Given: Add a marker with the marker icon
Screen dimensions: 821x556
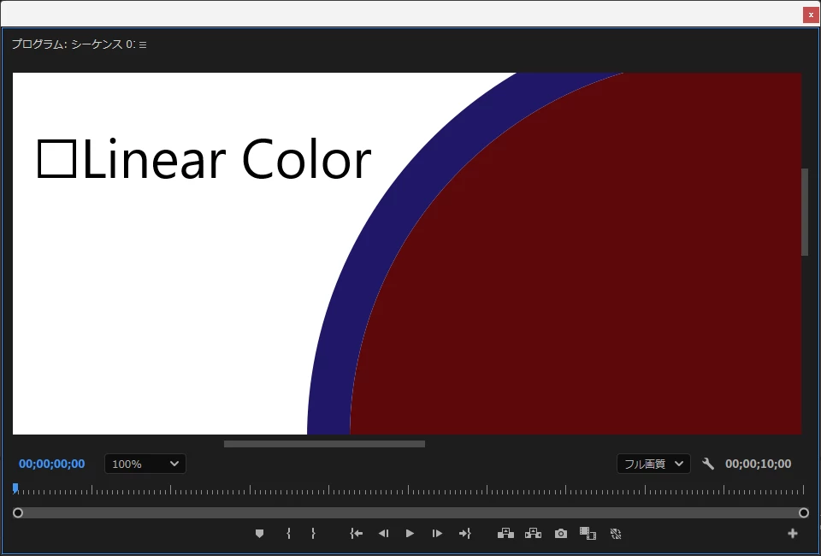Looking at the screenshot, I should [259, 534].
